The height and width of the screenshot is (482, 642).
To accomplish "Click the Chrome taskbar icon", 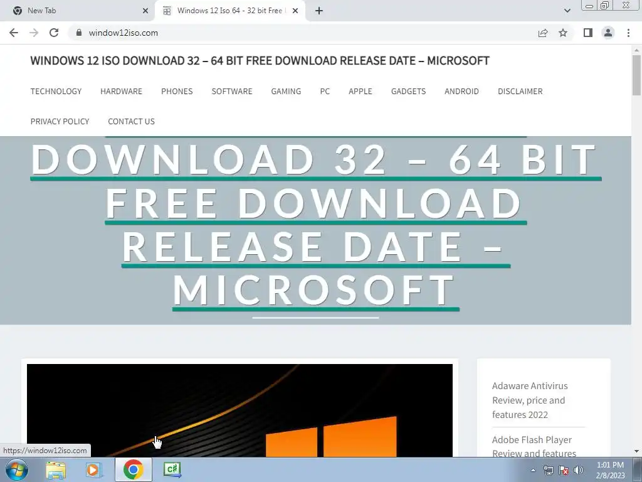I will [x=133, y=469].
